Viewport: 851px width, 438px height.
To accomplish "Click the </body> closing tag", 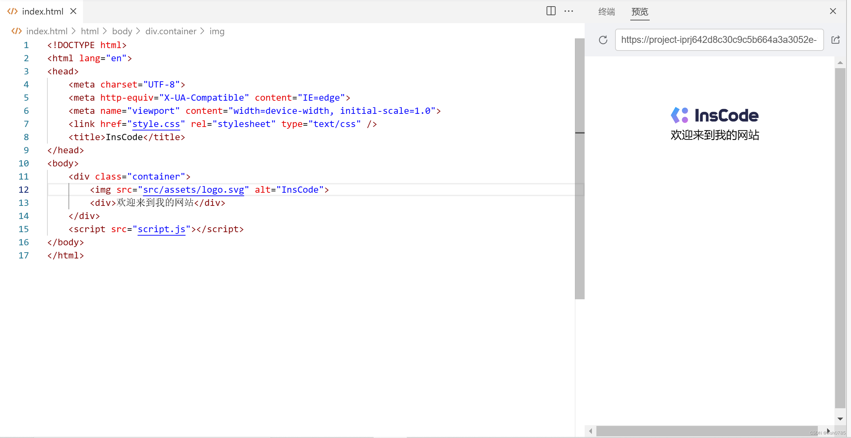I will 66,242.
